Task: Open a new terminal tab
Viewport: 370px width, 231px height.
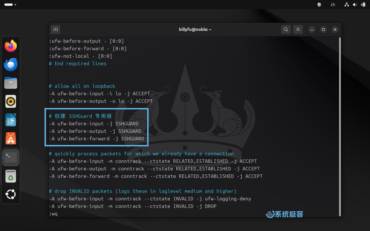Action: [55, 29]
